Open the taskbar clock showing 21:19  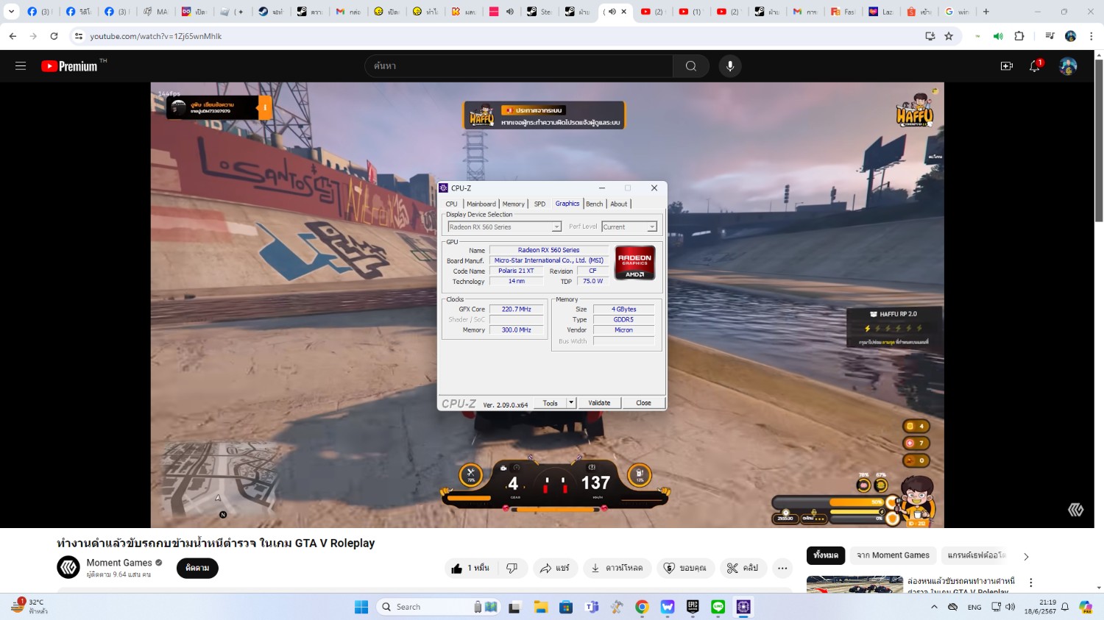click(1040, 607)
